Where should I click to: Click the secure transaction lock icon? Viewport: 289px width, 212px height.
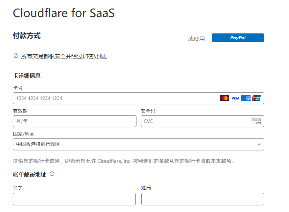[x=15, y=55]
